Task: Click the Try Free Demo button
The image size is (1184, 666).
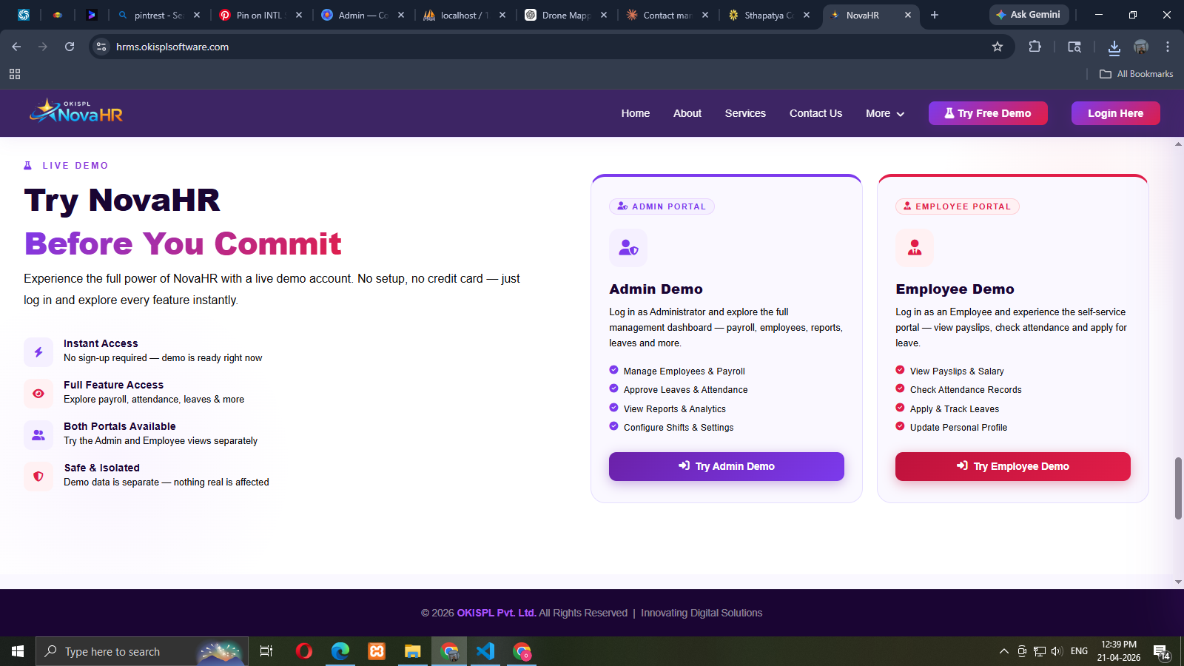Action: click(988, 113)
